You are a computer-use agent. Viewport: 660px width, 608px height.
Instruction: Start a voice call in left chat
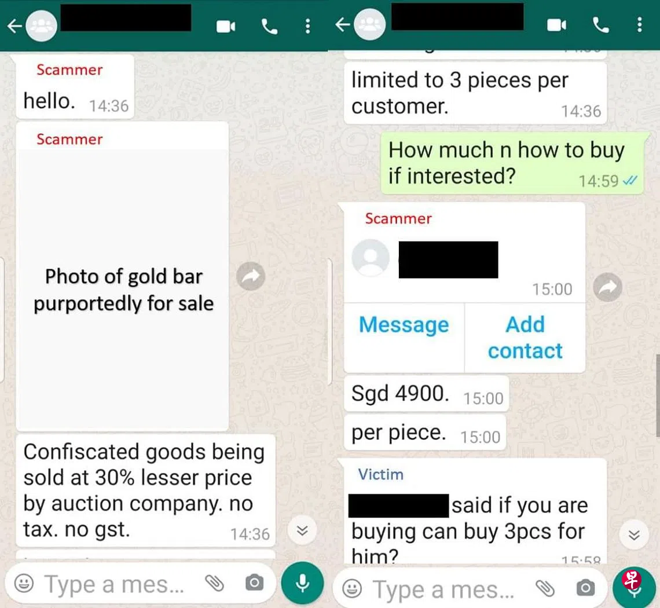[269, 27]
